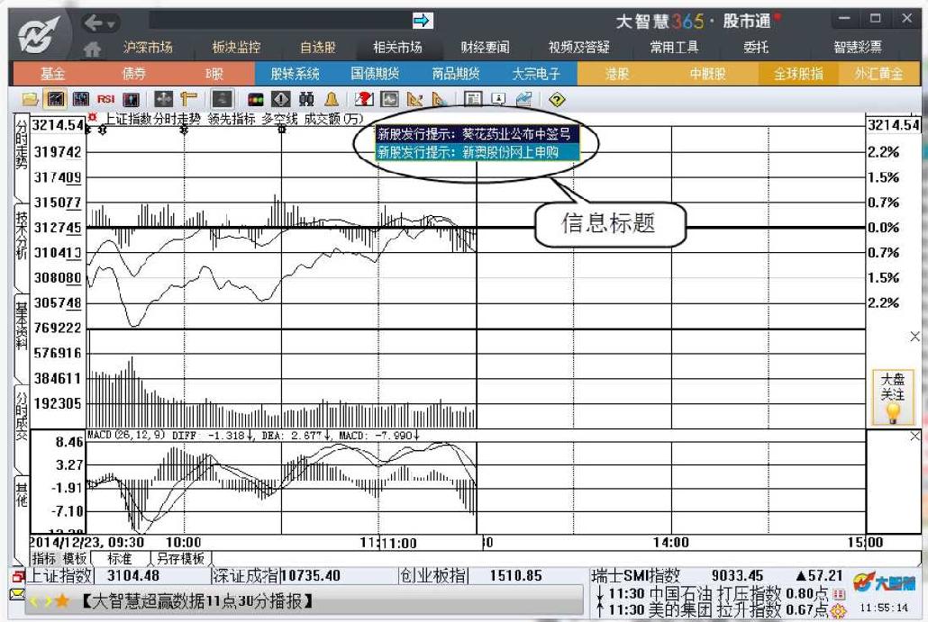Switch to the 基金 tab

pyautogui.click(x=52, y=74)
